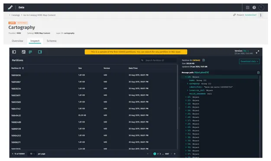Select partition row 16820234
This screenshot has height=161, width=271.
point(94,88)
